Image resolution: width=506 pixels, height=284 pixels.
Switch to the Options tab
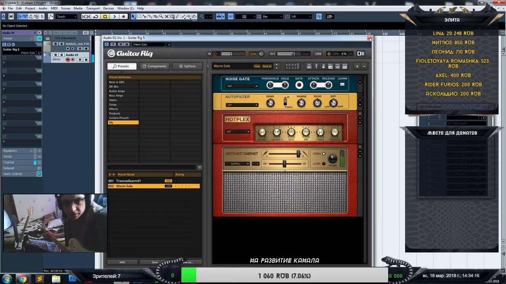click(x=187, y=66)
